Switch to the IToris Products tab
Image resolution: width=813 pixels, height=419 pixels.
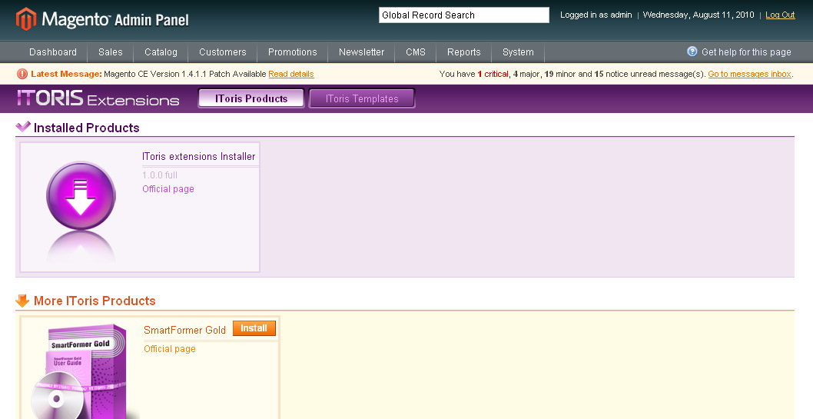251,98
